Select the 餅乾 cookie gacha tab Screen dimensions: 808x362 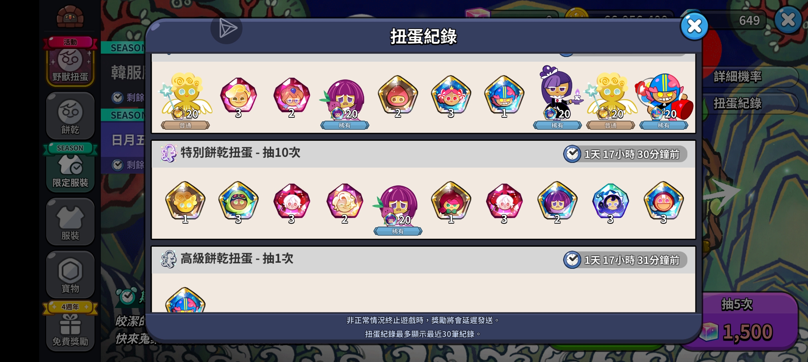click(x=70, y=116)
